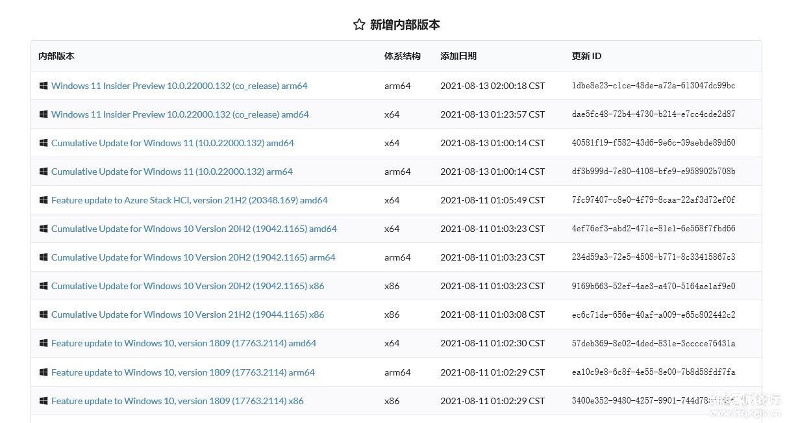Click date 2021-08-11 01:03:08 CST

(x=493, y=314)
